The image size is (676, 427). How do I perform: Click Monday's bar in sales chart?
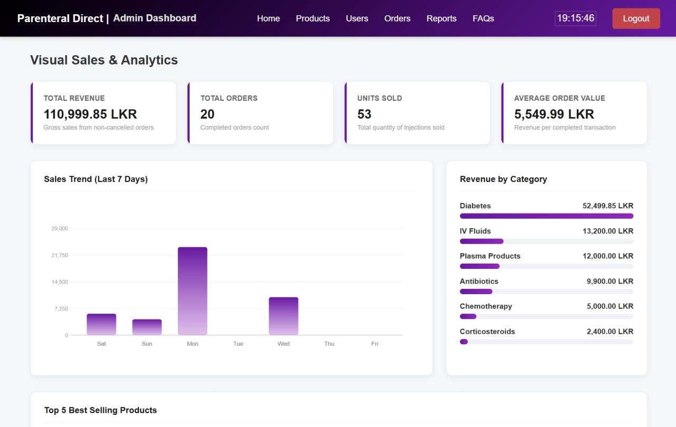(193, 291)
